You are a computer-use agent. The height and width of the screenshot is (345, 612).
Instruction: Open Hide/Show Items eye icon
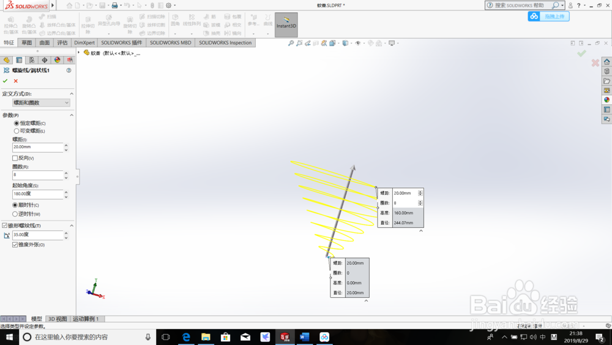tap(357, 43)
